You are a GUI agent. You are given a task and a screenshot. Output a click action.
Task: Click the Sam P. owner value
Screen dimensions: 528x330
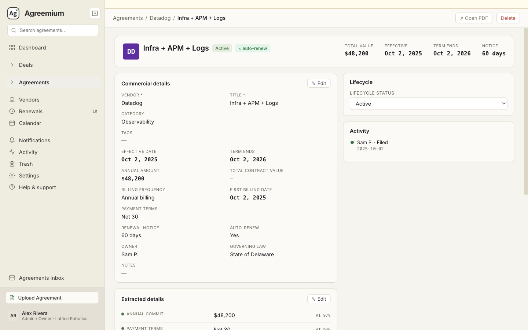[130, 254]
